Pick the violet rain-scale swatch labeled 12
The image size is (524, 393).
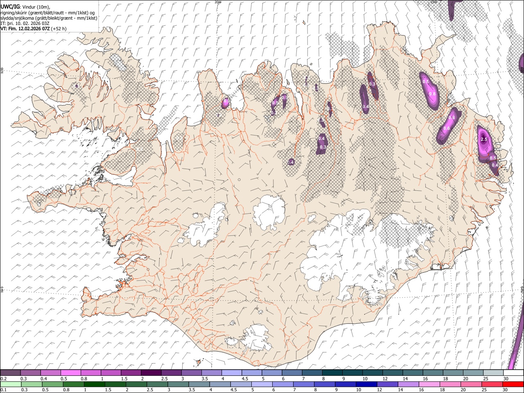click(388, 384)
